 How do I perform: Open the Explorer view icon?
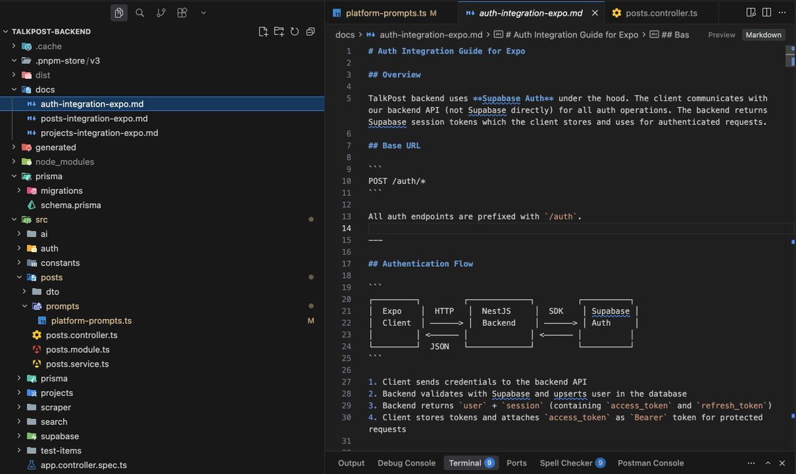tap(119, 13)
